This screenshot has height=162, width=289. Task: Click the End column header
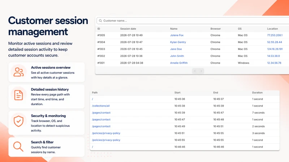tap(216, 93)
